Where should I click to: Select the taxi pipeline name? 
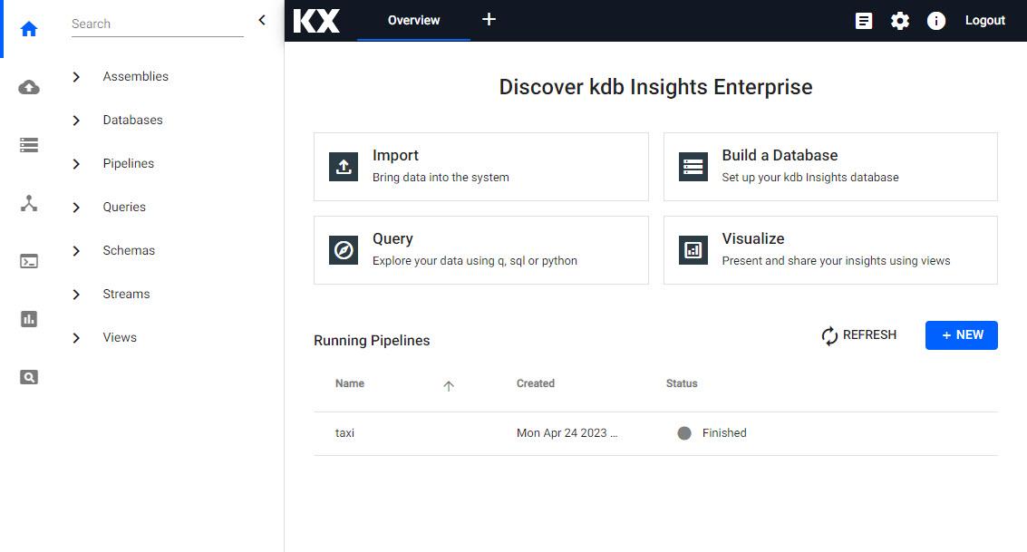coord(344,433)
